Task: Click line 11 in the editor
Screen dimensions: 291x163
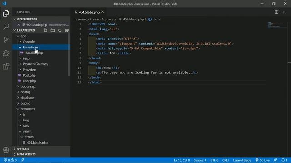Action: pos(147,72)
